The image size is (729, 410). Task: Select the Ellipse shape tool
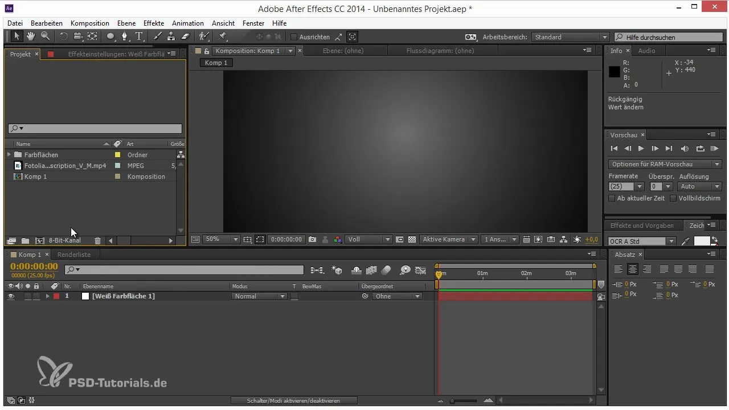[x=110, y=36]
